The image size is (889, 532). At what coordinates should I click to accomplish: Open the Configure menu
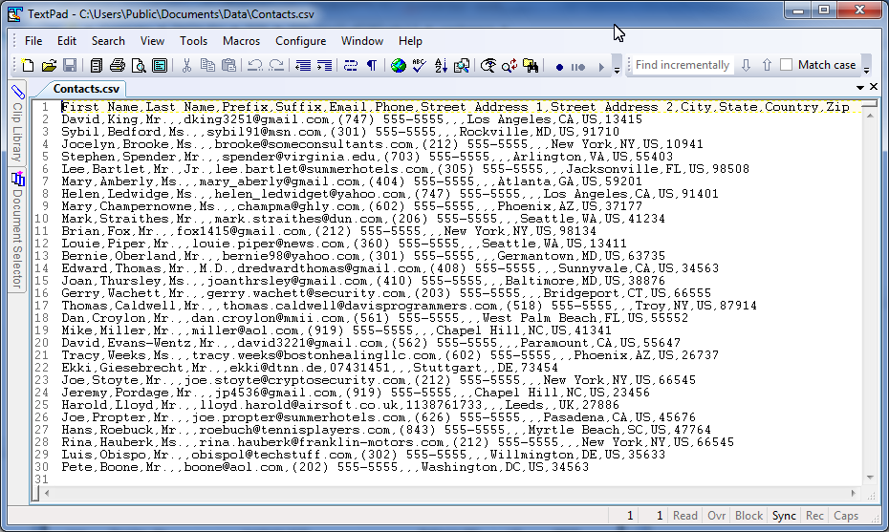pyautogui.click(x=300, y=41)
